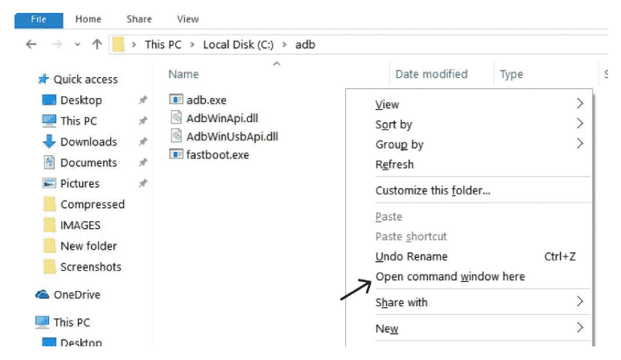The image size is (621, 360).
Task: Choose Open command window here
Action: click(x=450, y=276)
